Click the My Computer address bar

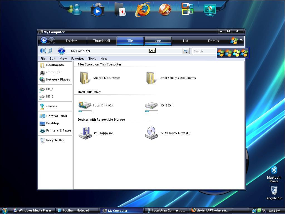tap(124, 51)
